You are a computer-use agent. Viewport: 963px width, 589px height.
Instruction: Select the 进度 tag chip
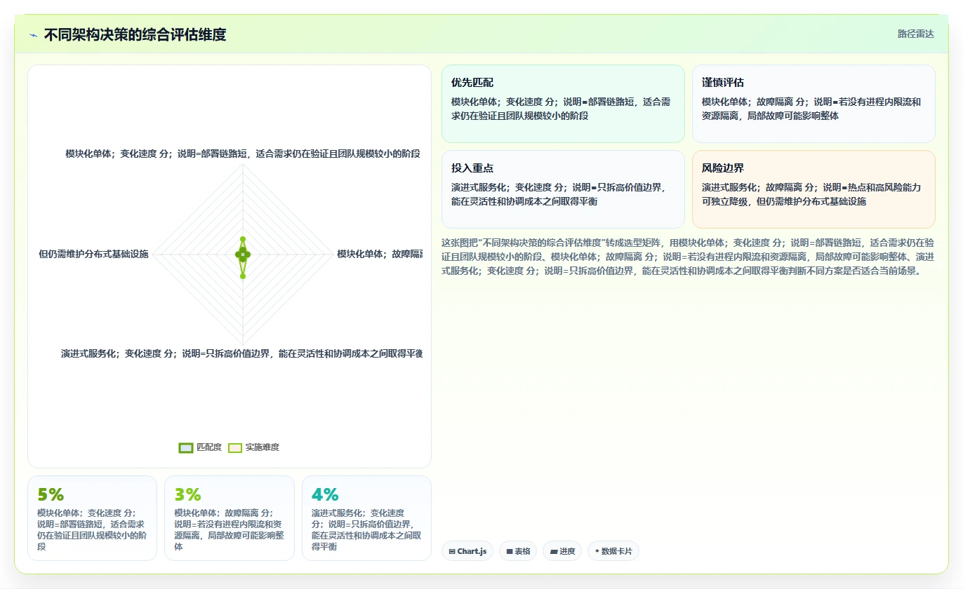pyautogui.click(x=562, y=551)
